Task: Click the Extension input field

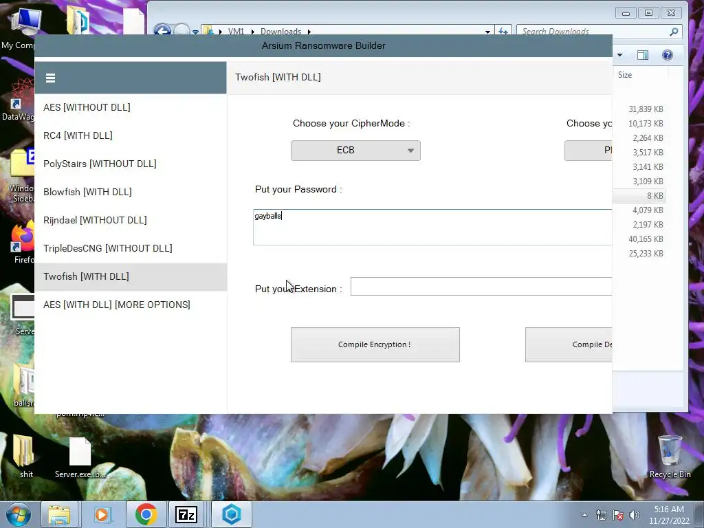Action: point(481,287)
